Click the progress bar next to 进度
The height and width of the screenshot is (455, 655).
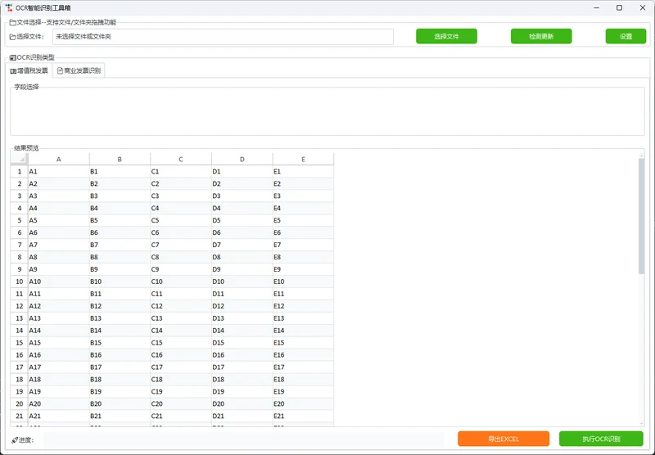tap(244, 439)
